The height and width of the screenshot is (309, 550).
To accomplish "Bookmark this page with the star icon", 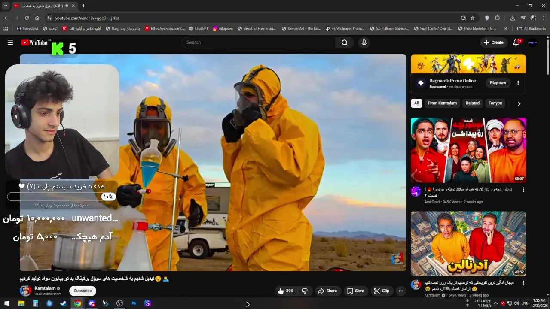I will (x=473, y=18).
